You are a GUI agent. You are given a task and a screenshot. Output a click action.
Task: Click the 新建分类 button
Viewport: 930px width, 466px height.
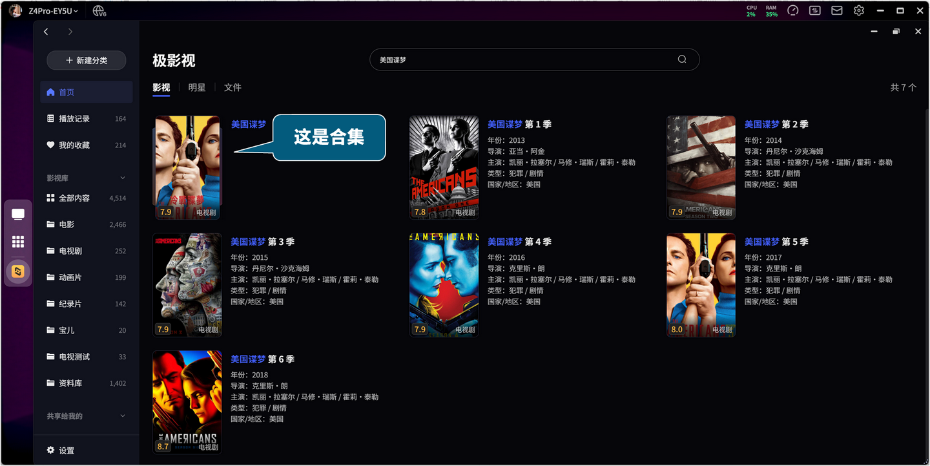(87, 60)
